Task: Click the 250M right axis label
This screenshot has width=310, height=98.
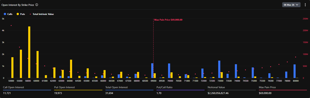Action: pyautogui.click(x=306, y=19)
